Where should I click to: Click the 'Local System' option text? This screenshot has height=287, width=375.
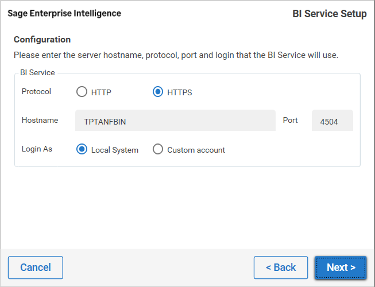tap(115, 150)
